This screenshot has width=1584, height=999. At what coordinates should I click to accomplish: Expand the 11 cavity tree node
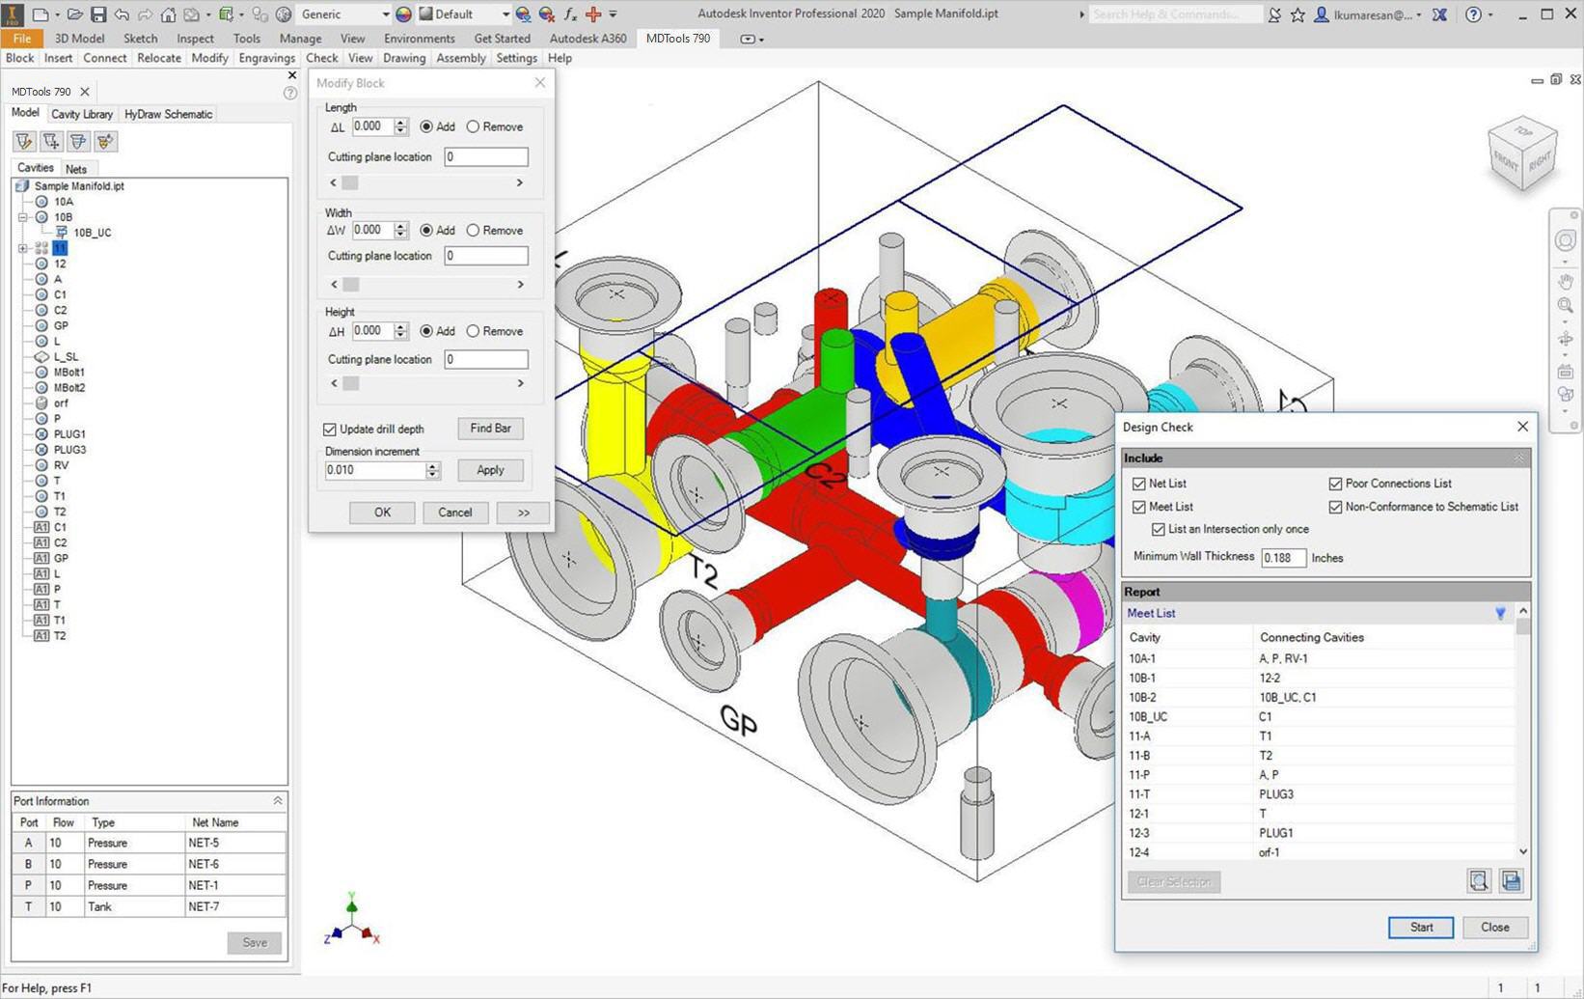(x=22, y=249)
